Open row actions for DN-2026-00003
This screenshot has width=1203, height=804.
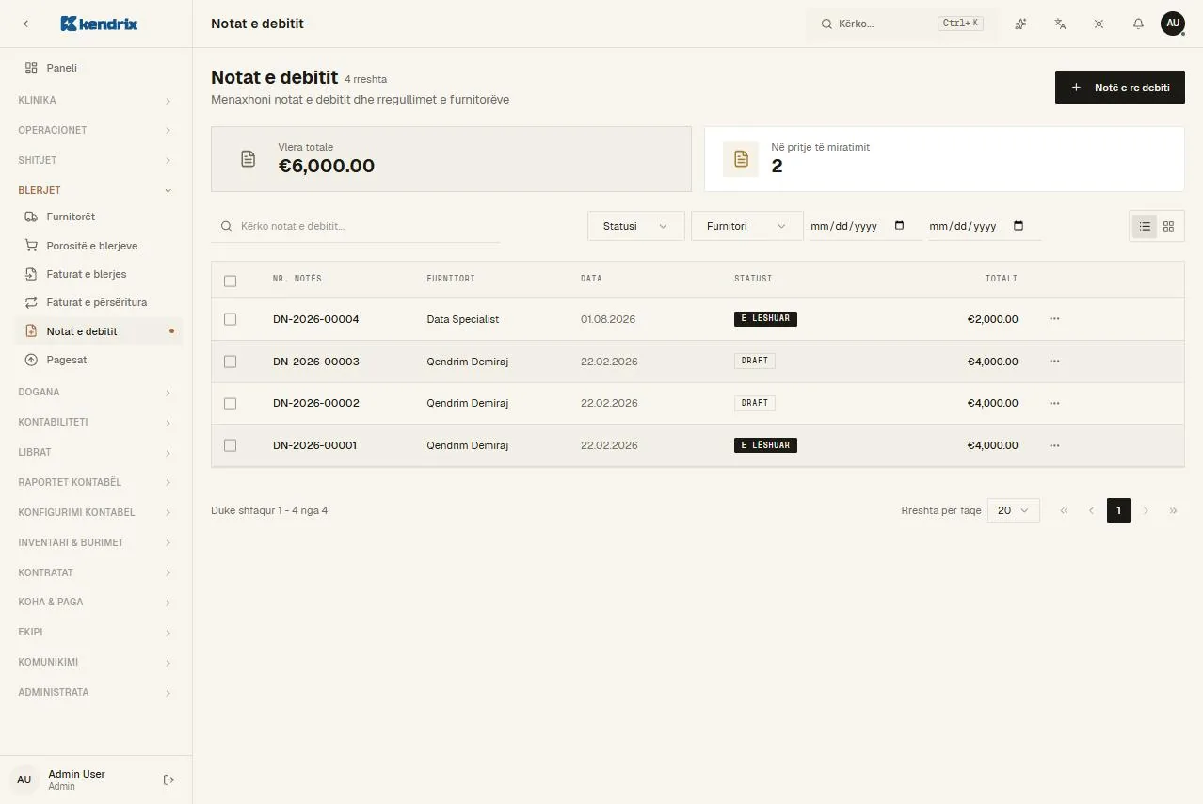tap(1054, 362)
